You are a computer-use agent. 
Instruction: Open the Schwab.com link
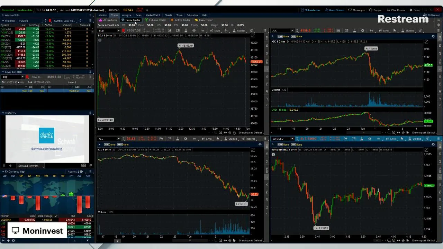click(311, 10)
